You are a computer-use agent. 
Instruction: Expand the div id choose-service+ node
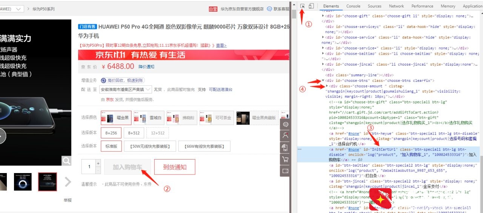coord(323,48)
